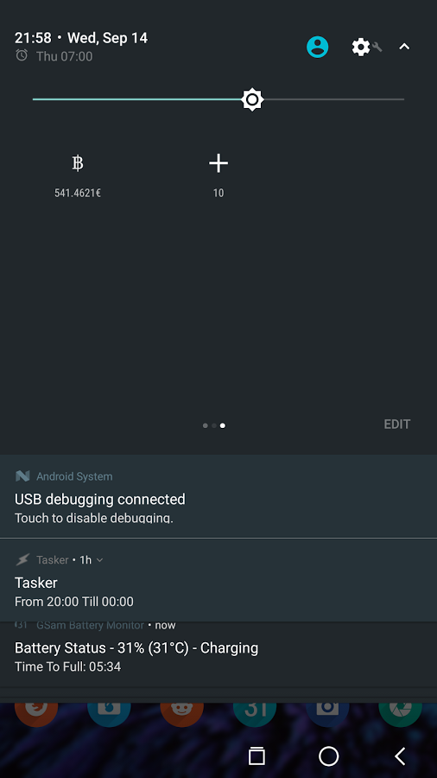Switch to the second quick settings page dot

[x=214, y=425]
